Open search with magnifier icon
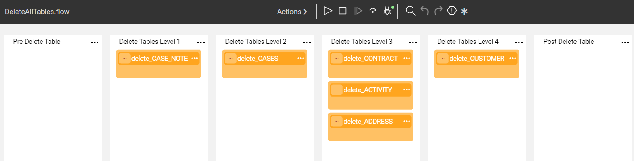The width and height of the screenshot is (634, 161). [410, 11]
